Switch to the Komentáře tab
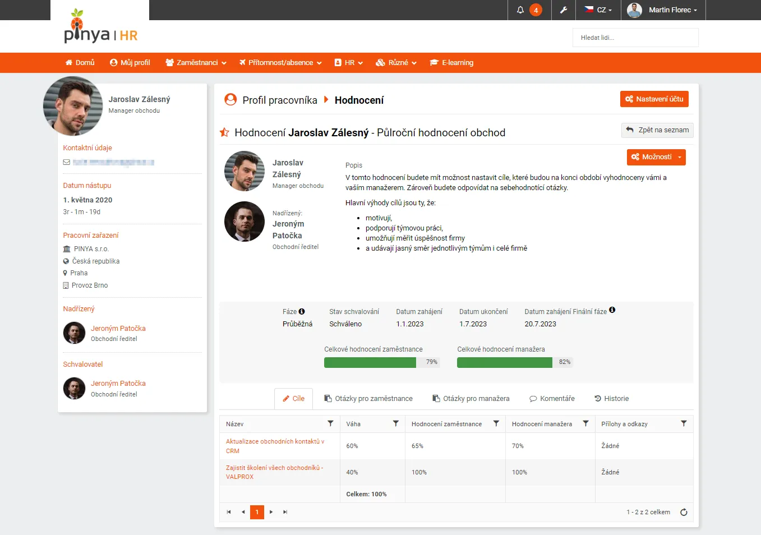The height and width of the screenshot is (535, 761). point(552,399)
